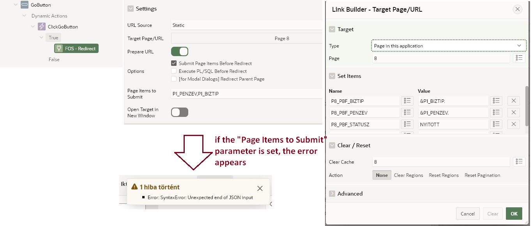Select the FOS - Redirect action node

tap(76, 49)
